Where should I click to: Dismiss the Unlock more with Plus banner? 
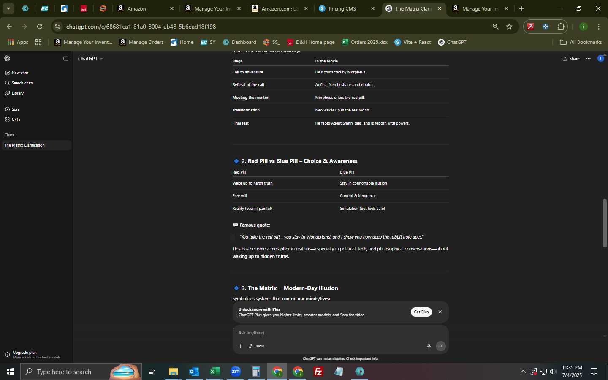click(x=440, y=312)
